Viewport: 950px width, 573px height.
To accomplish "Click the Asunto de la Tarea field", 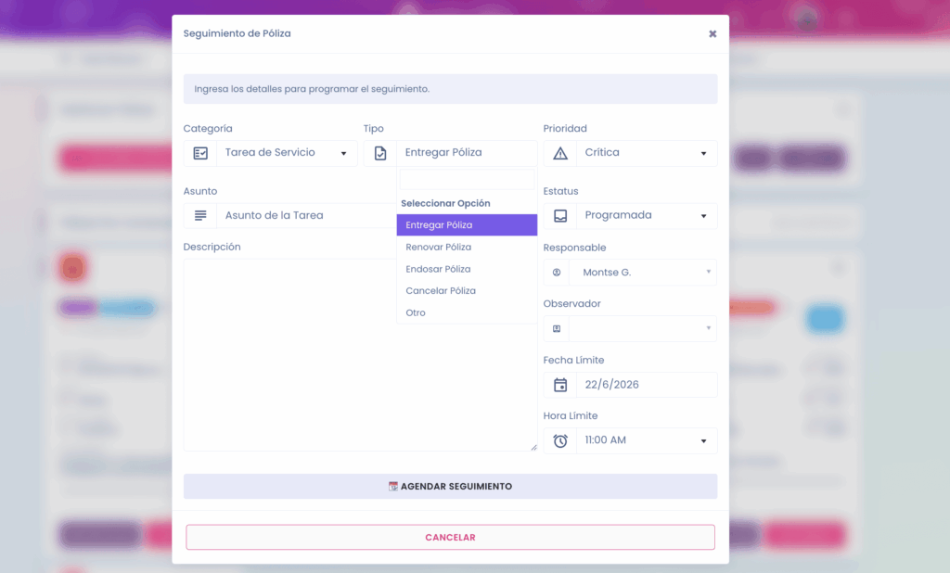I will (x=306, y=216).
